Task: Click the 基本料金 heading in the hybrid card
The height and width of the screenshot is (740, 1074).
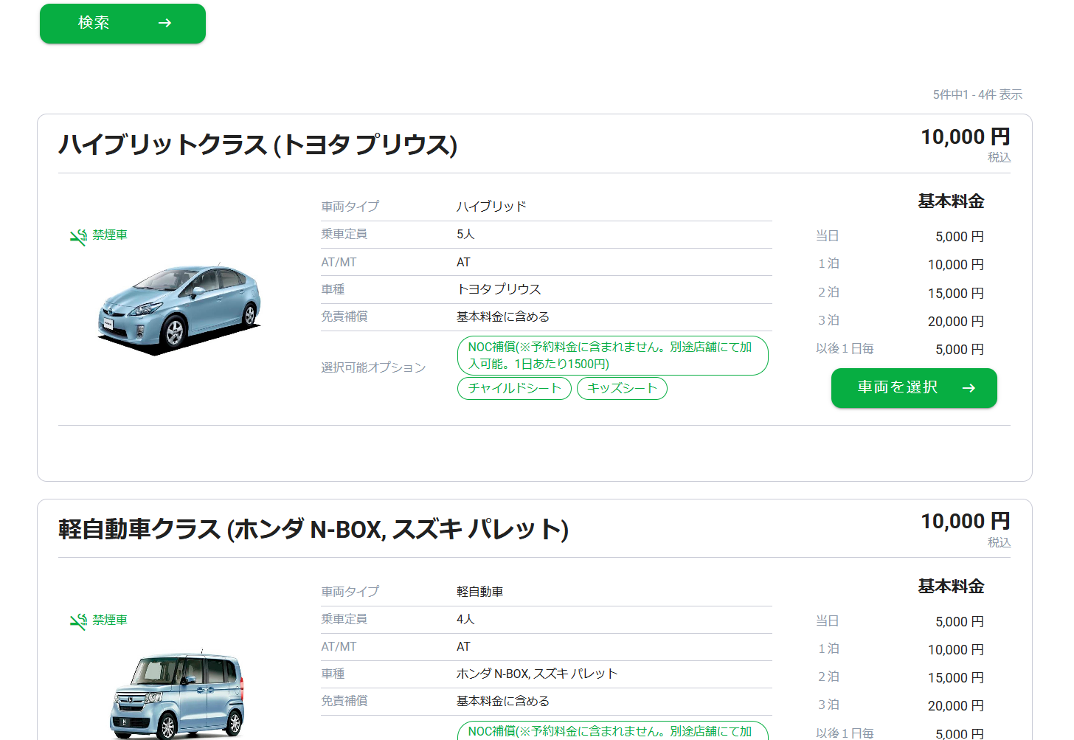Action: pos(951,201)
